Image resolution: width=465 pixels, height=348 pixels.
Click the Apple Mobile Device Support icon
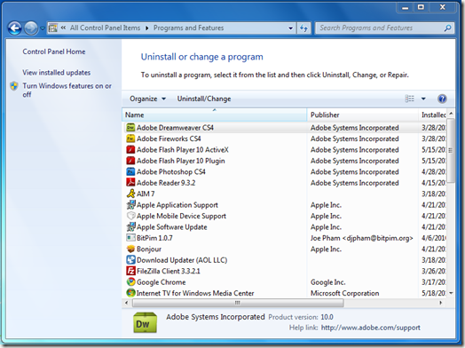coord(130,216)
